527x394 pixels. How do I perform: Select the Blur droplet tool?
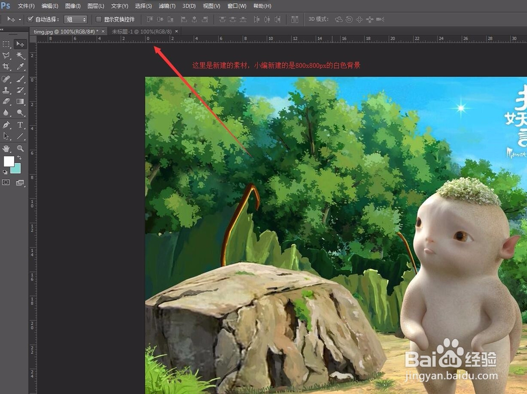pyautogui.click(x=6, y=113)
